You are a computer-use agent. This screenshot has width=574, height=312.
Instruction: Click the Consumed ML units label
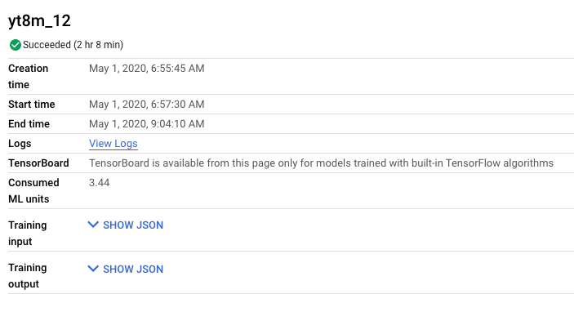(x=33, y=191)
